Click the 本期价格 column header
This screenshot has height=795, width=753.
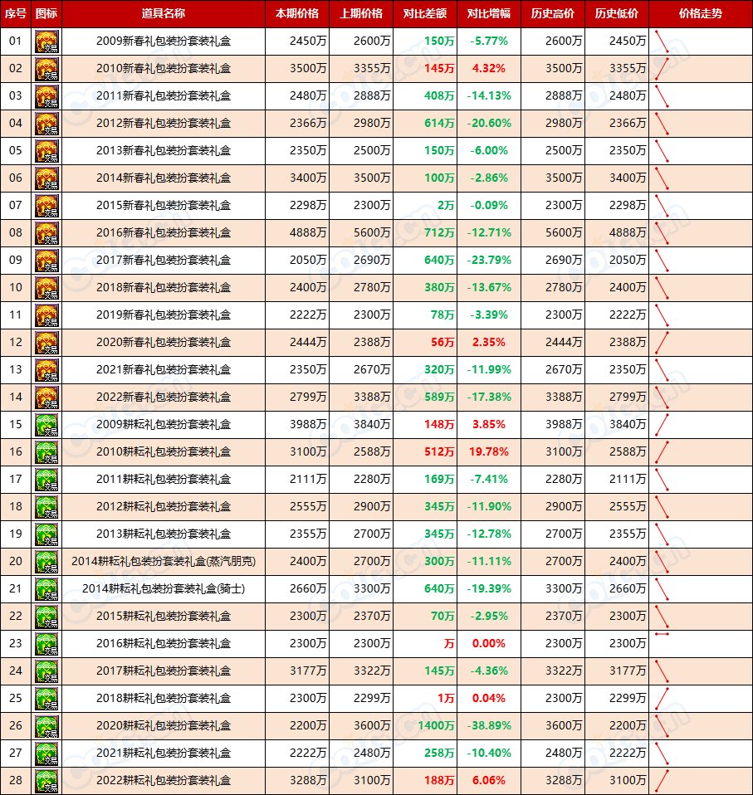[296, 14]
